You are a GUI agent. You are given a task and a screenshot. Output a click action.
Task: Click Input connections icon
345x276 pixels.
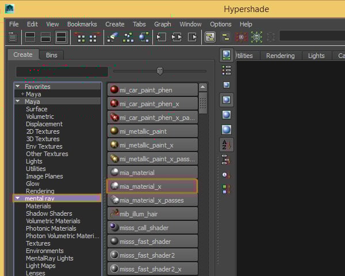pyautogui.click(x=161, y=37)
